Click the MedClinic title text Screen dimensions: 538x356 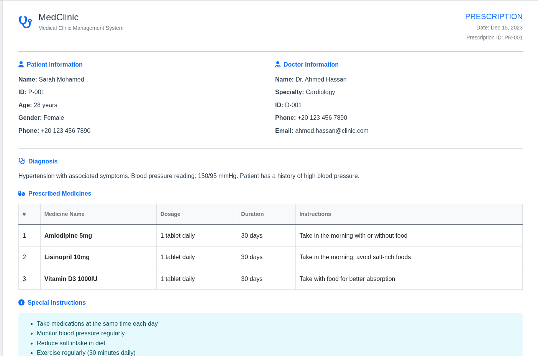58,17
